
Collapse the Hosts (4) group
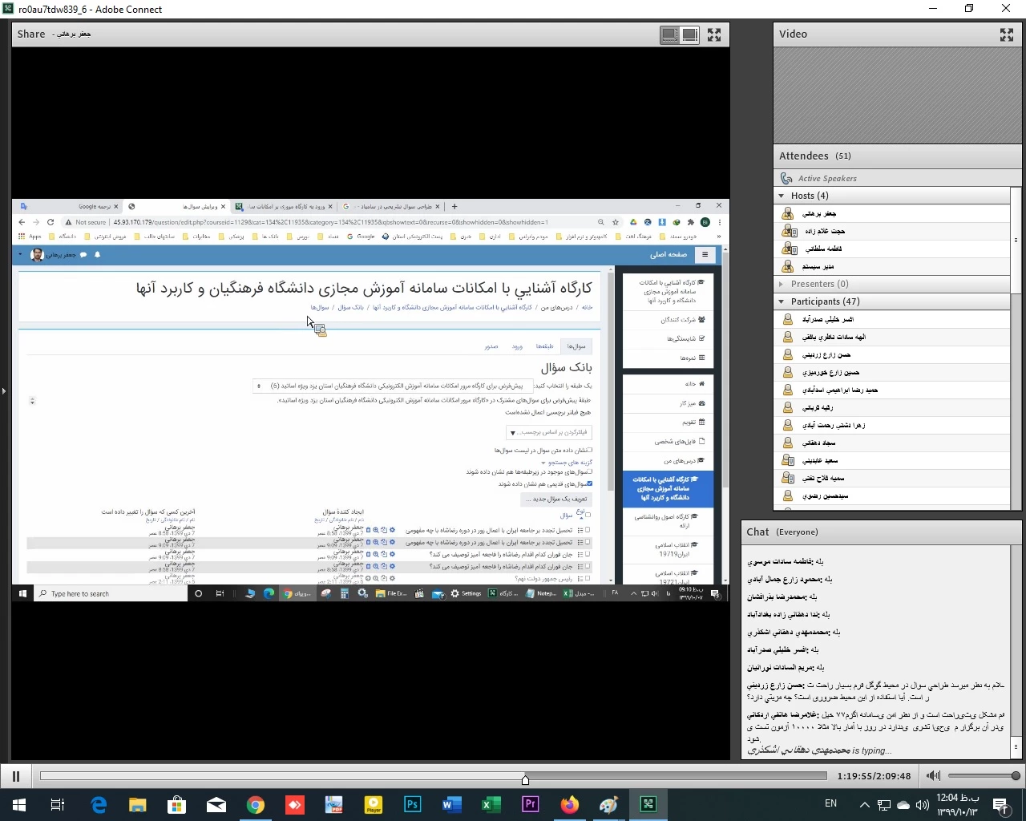coord(782,196)
